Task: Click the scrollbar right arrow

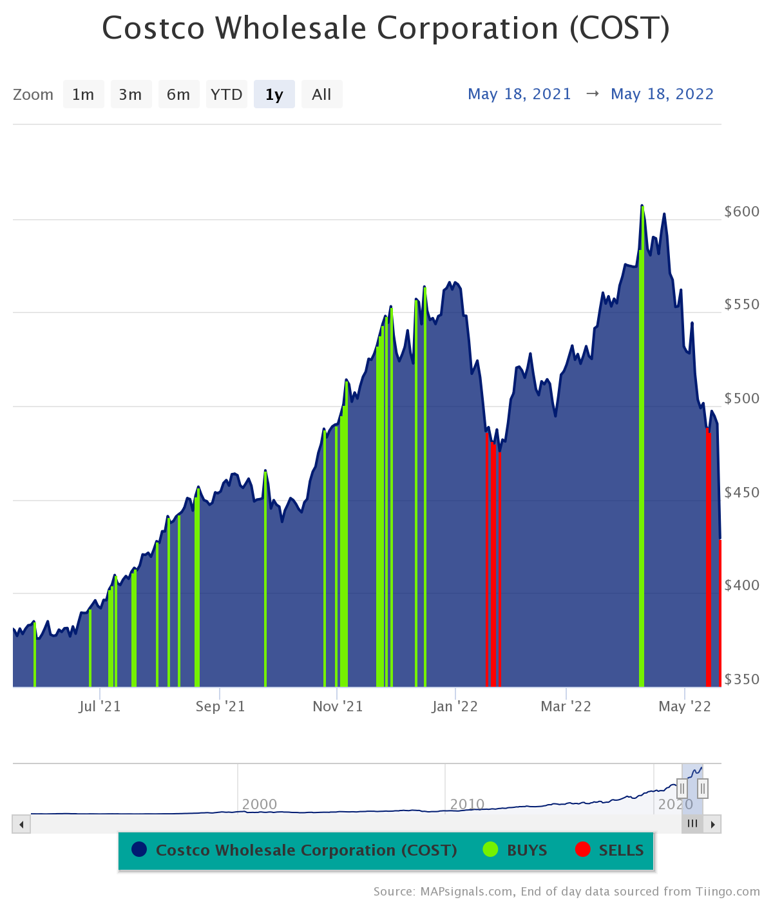Action: point(712,824)
